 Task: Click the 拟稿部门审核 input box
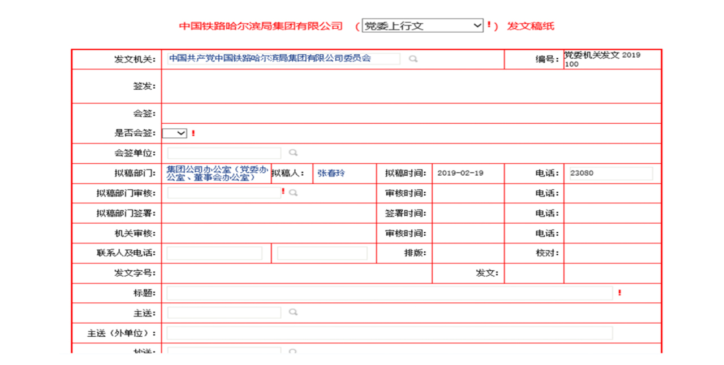tap(224, 193)
